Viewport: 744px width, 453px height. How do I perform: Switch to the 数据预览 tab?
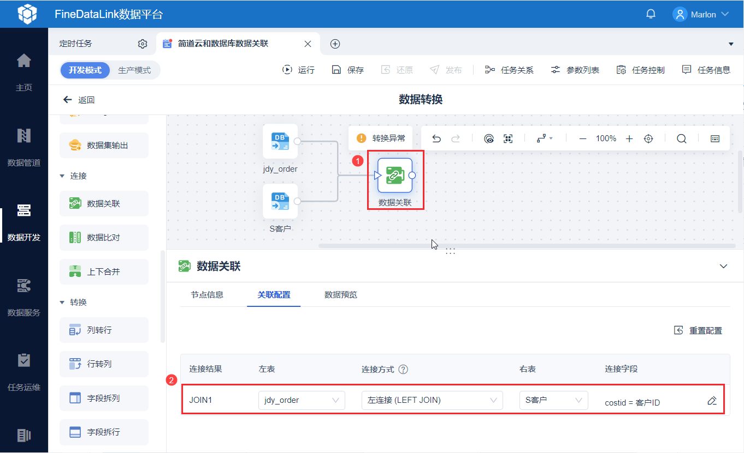[x=341, y=295]
